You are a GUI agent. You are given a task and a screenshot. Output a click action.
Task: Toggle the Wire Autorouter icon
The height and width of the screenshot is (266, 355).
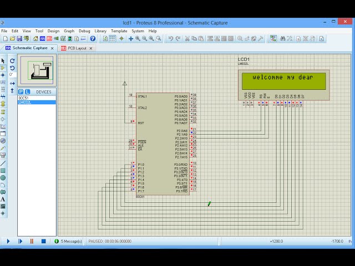(x=273, y=39)
